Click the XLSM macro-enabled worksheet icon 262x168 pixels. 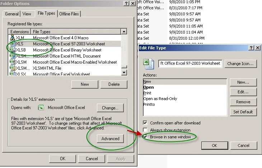click(x=12, y=62)
